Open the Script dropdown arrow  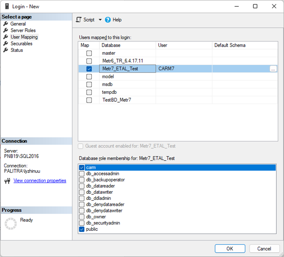[100, 20]
